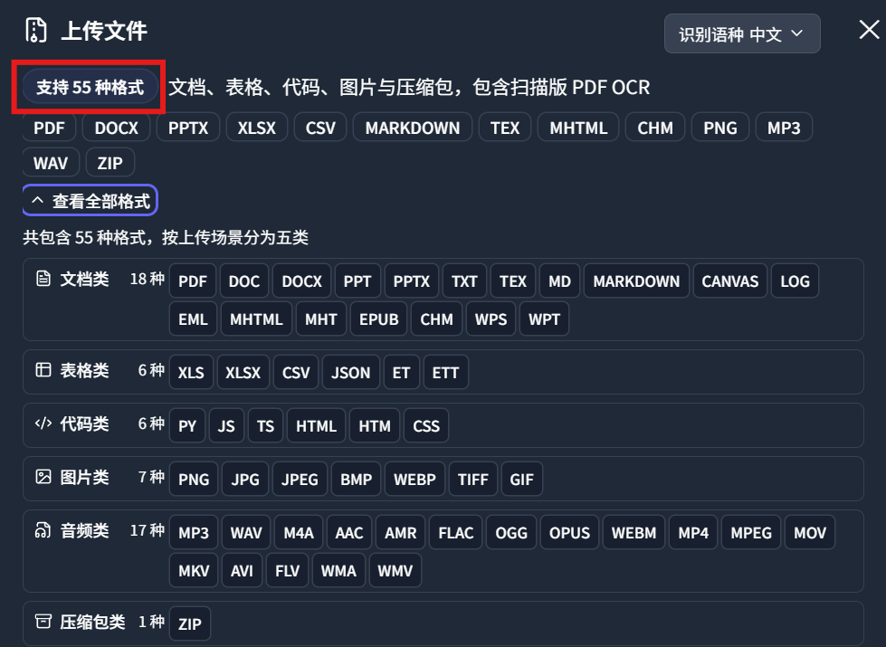The width and height of the screenshot is (886, 647).
Task: Click the WPT tag in 文档类
Action: pyautogui.click(x=544, y=319)
